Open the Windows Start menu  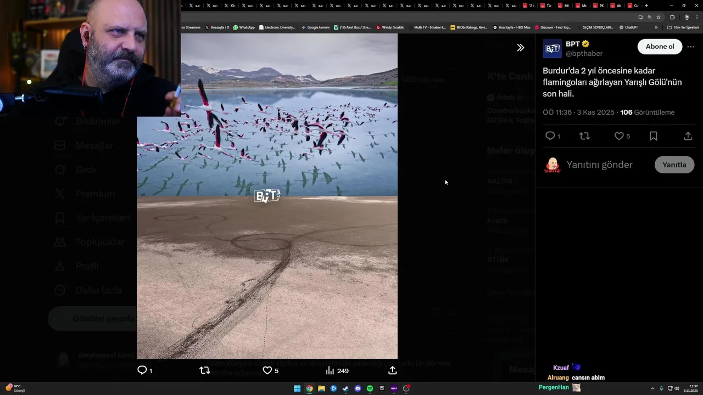click(x=297, y=388)
